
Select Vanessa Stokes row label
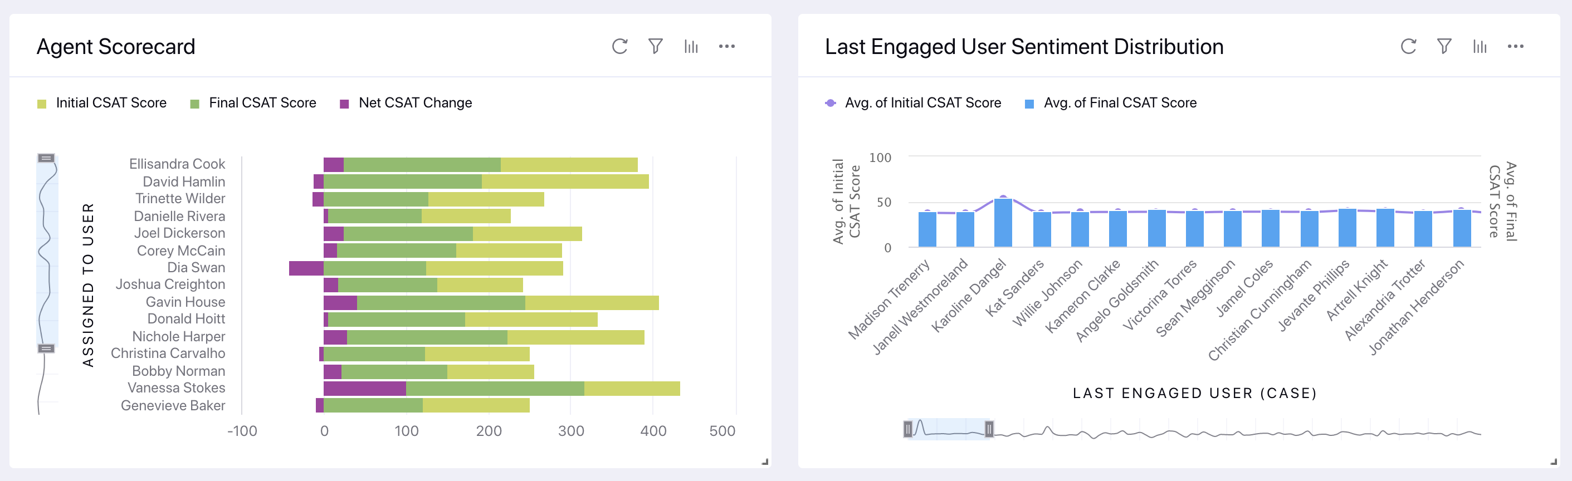tap(177, 387)
